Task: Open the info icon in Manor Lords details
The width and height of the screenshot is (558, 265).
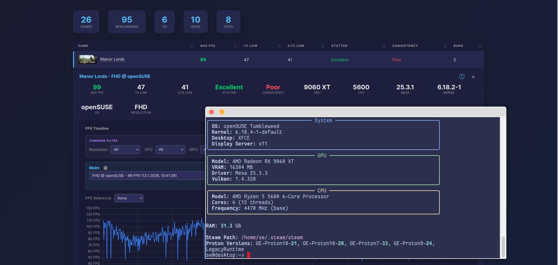Action: pos(462,76)
